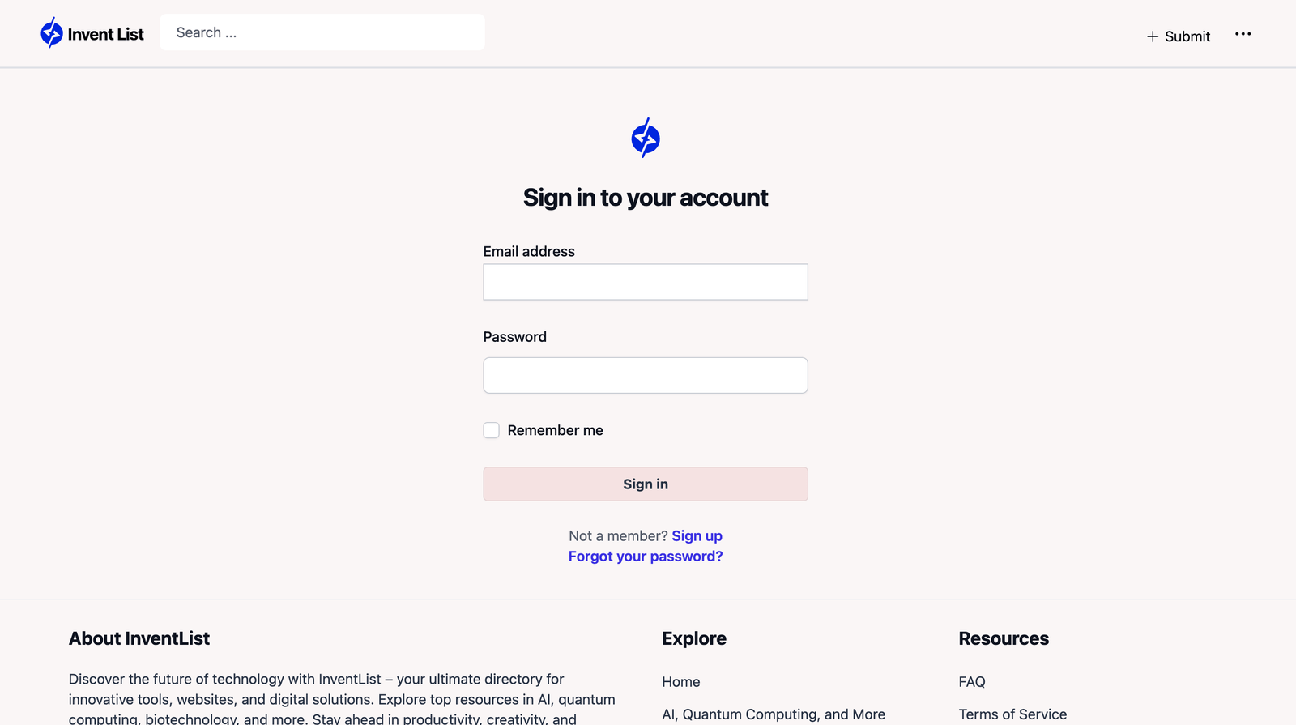This screenshot has width=1296, height=725.
Task: Click the Email address label
Action: point(529,251)
